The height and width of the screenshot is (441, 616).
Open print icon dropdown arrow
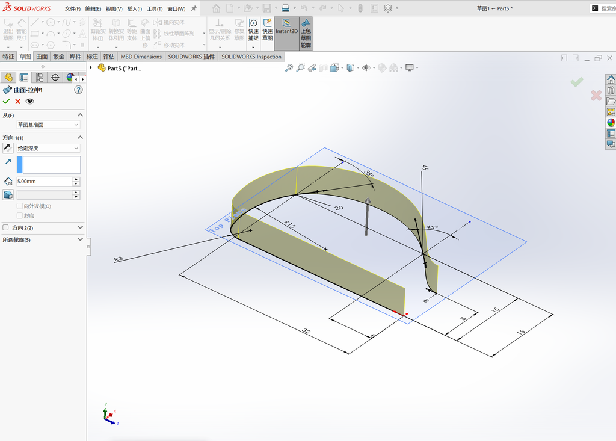coord(295,8)
